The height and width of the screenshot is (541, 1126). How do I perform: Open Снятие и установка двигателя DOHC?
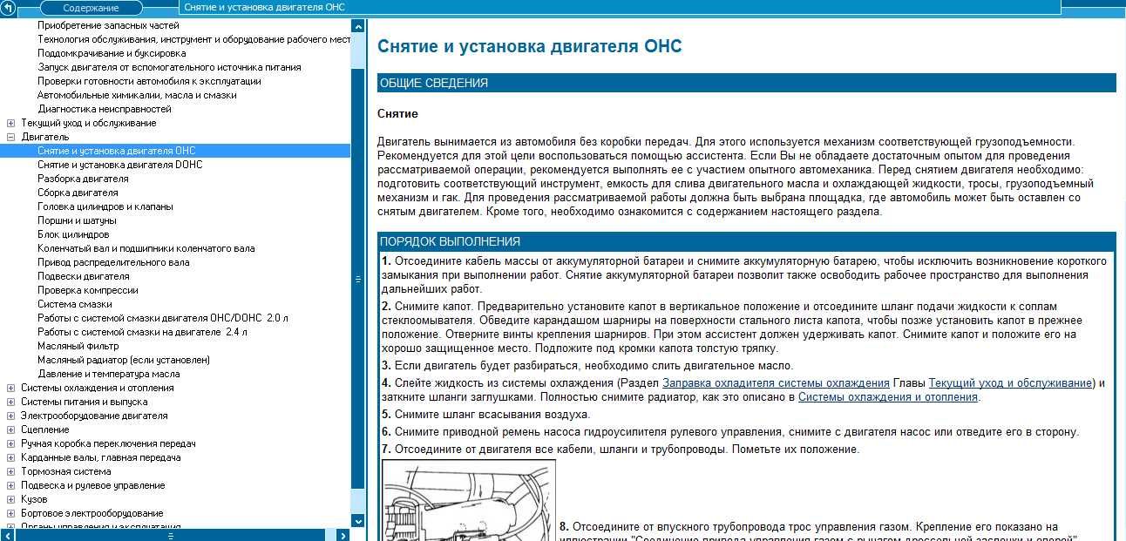point(119,165)
